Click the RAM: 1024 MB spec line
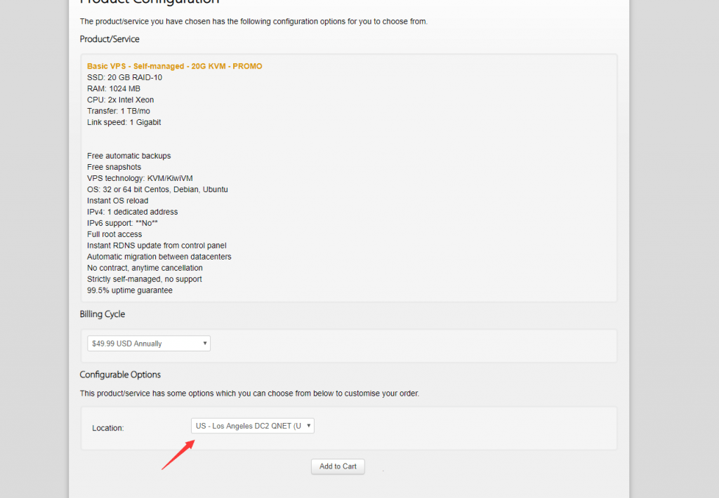This screenshot has height=498, width=719. pos(114,88)
